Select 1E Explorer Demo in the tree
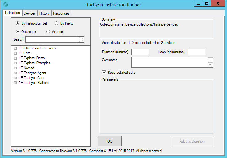 click(x=32, y=58)
